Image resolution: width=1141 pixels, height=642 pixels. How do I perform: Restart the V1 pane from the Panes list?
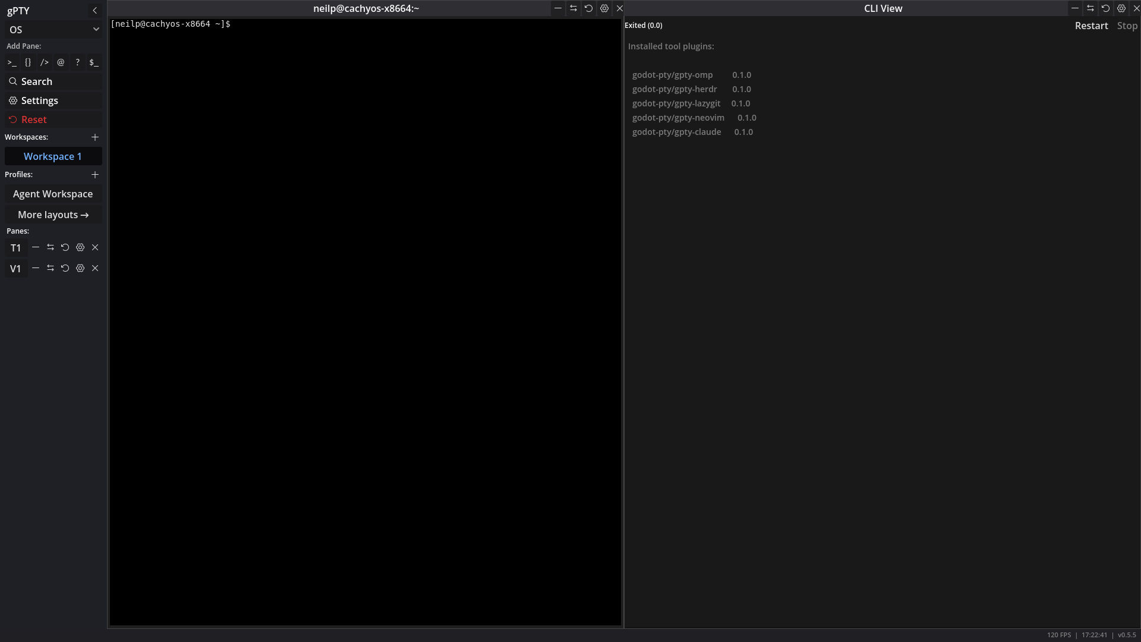(x=65, y=268)
